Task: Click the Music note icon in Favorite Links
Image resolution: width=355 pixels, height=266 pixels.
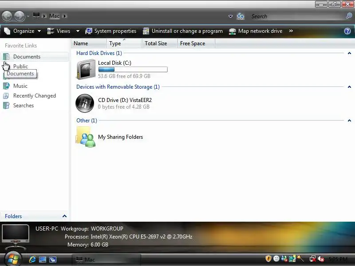Action: [6, 86]
